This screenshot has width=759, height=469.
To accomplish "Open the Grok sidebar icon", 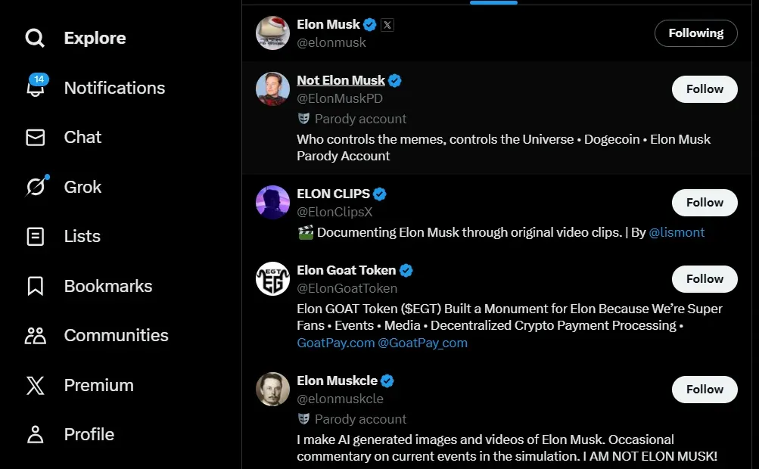I will click(x=35, y=186).
